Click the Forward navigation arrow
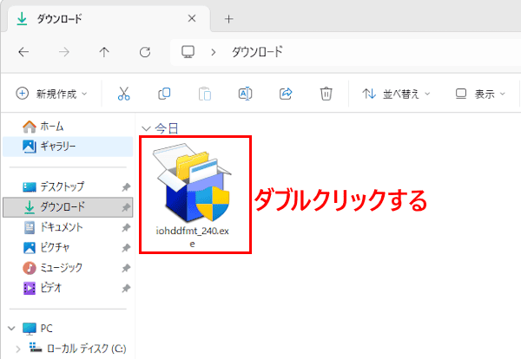This screenshot has height=359, width=521. pyautogui.click(x=63, y=52)
